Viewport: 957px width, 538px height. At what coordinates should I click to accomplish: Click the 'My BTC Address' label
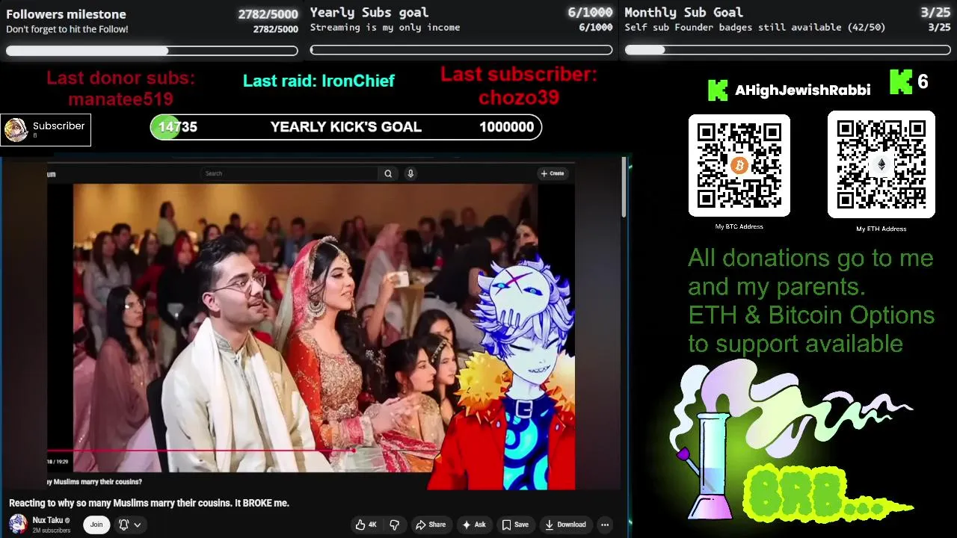pyautogui.click(x=739, y=226)
